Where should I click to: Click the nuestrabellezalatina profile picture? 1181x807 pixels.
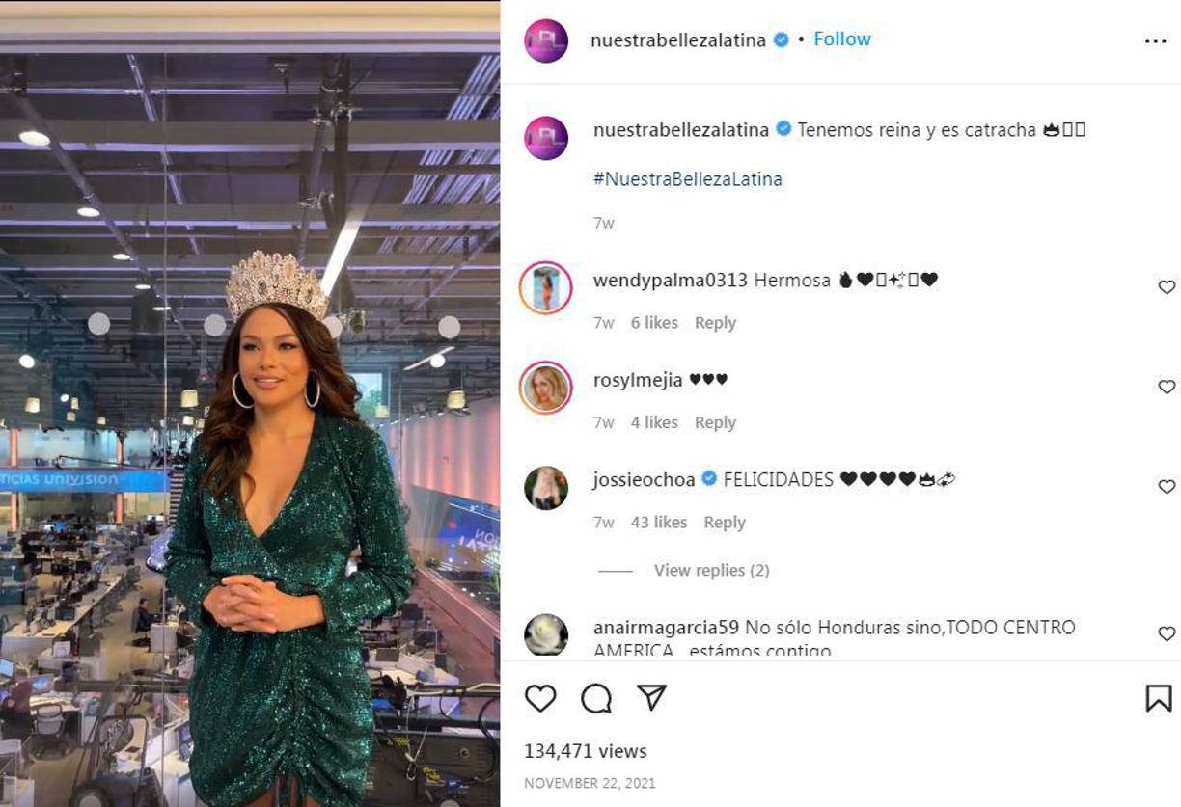click(x=544, y=40)
